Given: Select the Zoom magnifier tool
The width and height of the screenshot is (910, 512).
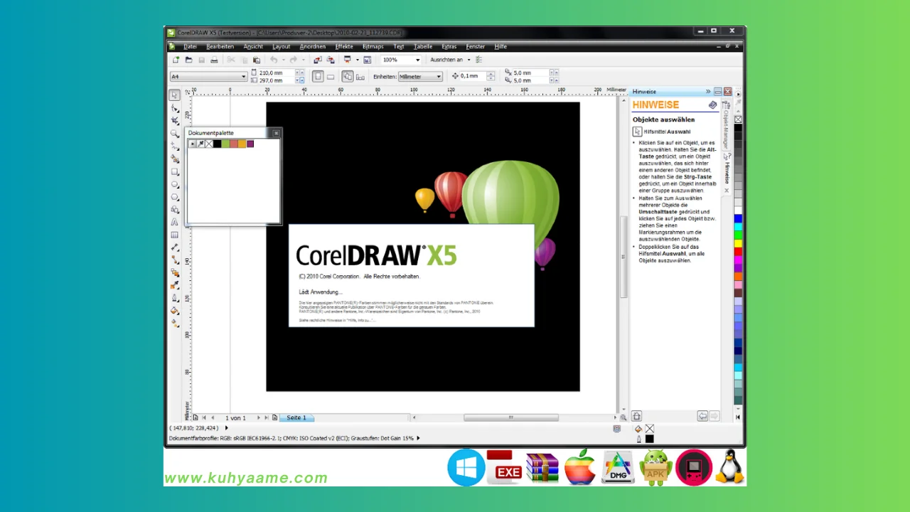Looking at the screenshot, I should tap(174, 134).
